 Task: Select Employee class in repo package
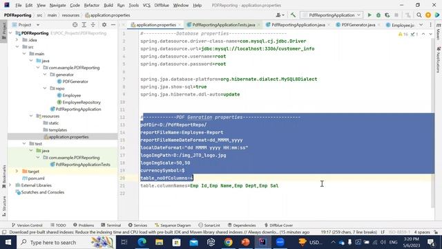click(x=72, y=95)
